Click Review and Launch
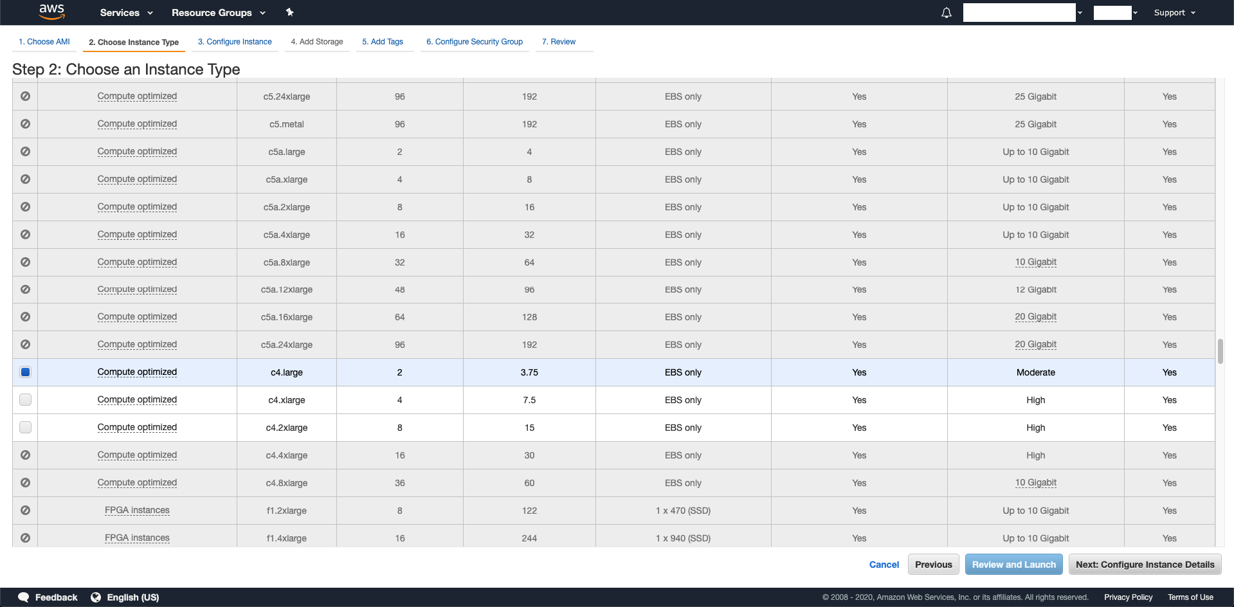 [1014, 565]
